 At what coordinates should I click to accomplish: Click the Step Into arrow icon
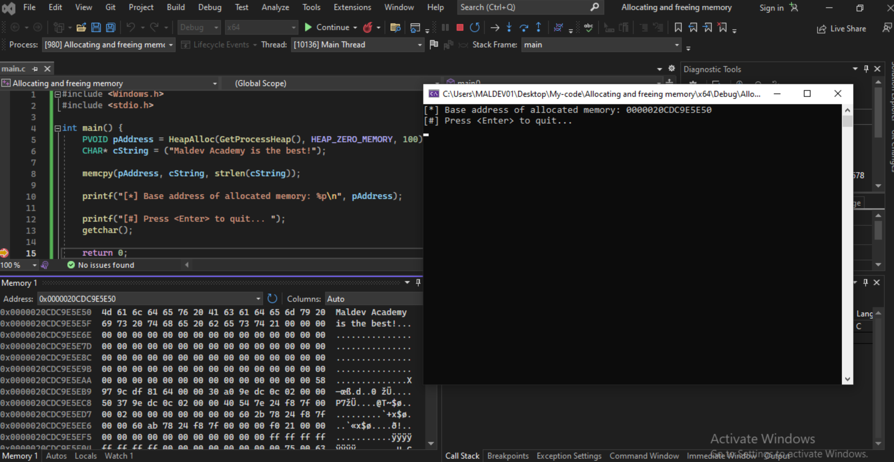pyautogui.click(x=509, y=27)
